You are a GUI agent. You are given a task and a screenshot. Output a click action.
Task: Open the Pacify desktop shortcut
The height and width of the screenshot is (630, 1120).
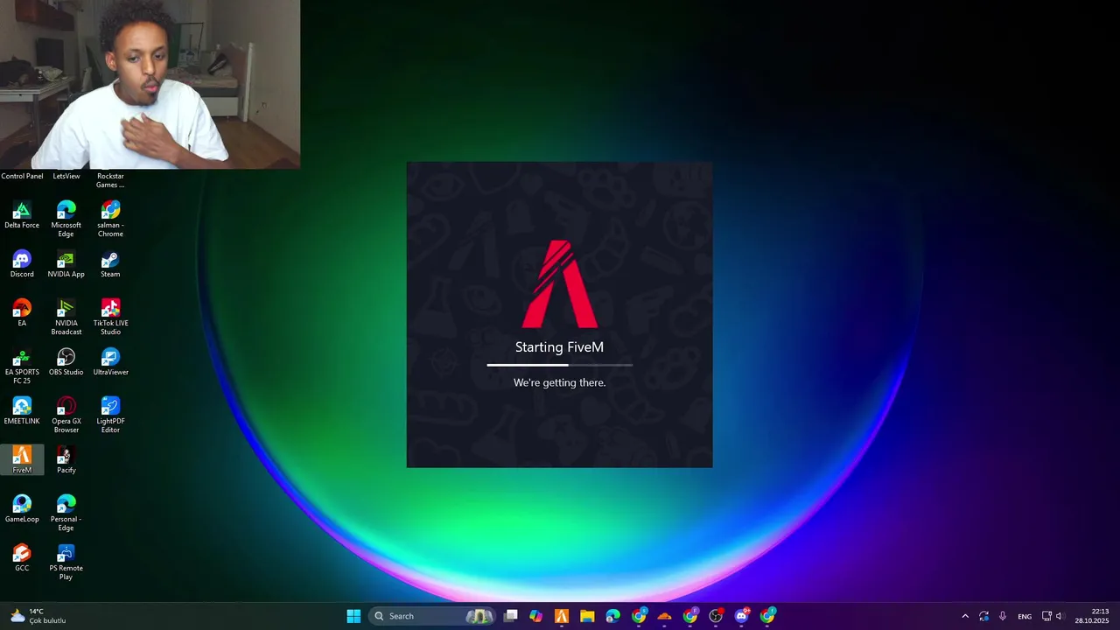66,460
